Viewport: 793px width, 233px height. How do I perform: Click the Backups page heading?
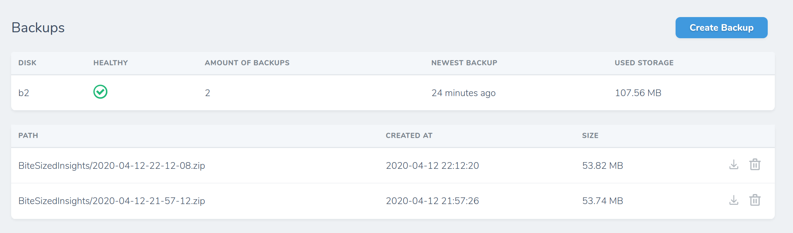(38, 28)
